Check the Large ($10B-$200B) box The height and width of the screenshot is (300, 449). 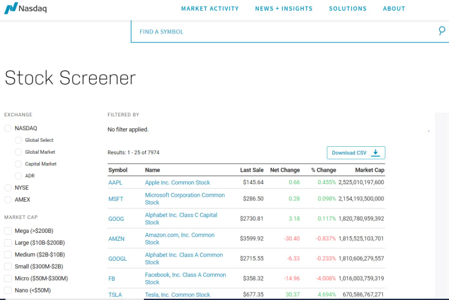(8, 243)
